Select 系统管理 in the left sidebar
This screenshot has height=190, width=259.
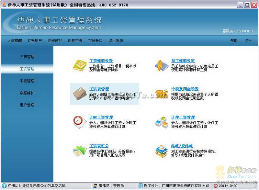(x=27, y=81)
